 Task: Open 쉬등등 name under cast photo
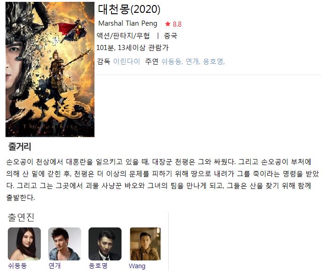[17, 265]
